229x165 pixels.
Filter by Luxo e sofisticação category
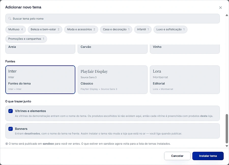tap(170, 29)
